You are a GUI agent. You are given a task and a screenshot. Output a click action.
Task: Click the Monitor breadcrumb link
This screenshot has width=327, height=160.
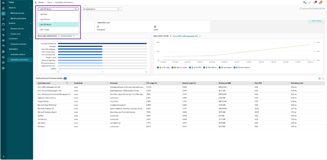[41, 2]
